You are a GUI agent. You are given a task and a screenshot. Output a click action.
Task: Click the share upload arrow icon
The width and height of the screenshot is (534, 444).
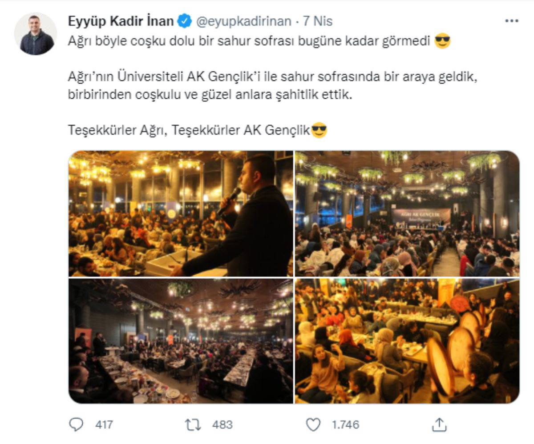(x=439, y=424)
